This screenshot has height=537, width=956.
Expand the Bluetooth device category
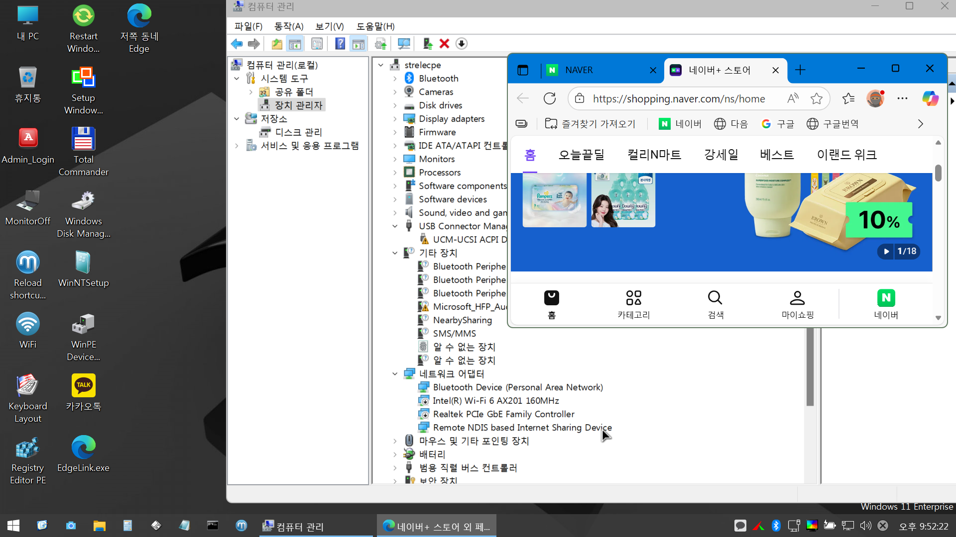[395, 79]
